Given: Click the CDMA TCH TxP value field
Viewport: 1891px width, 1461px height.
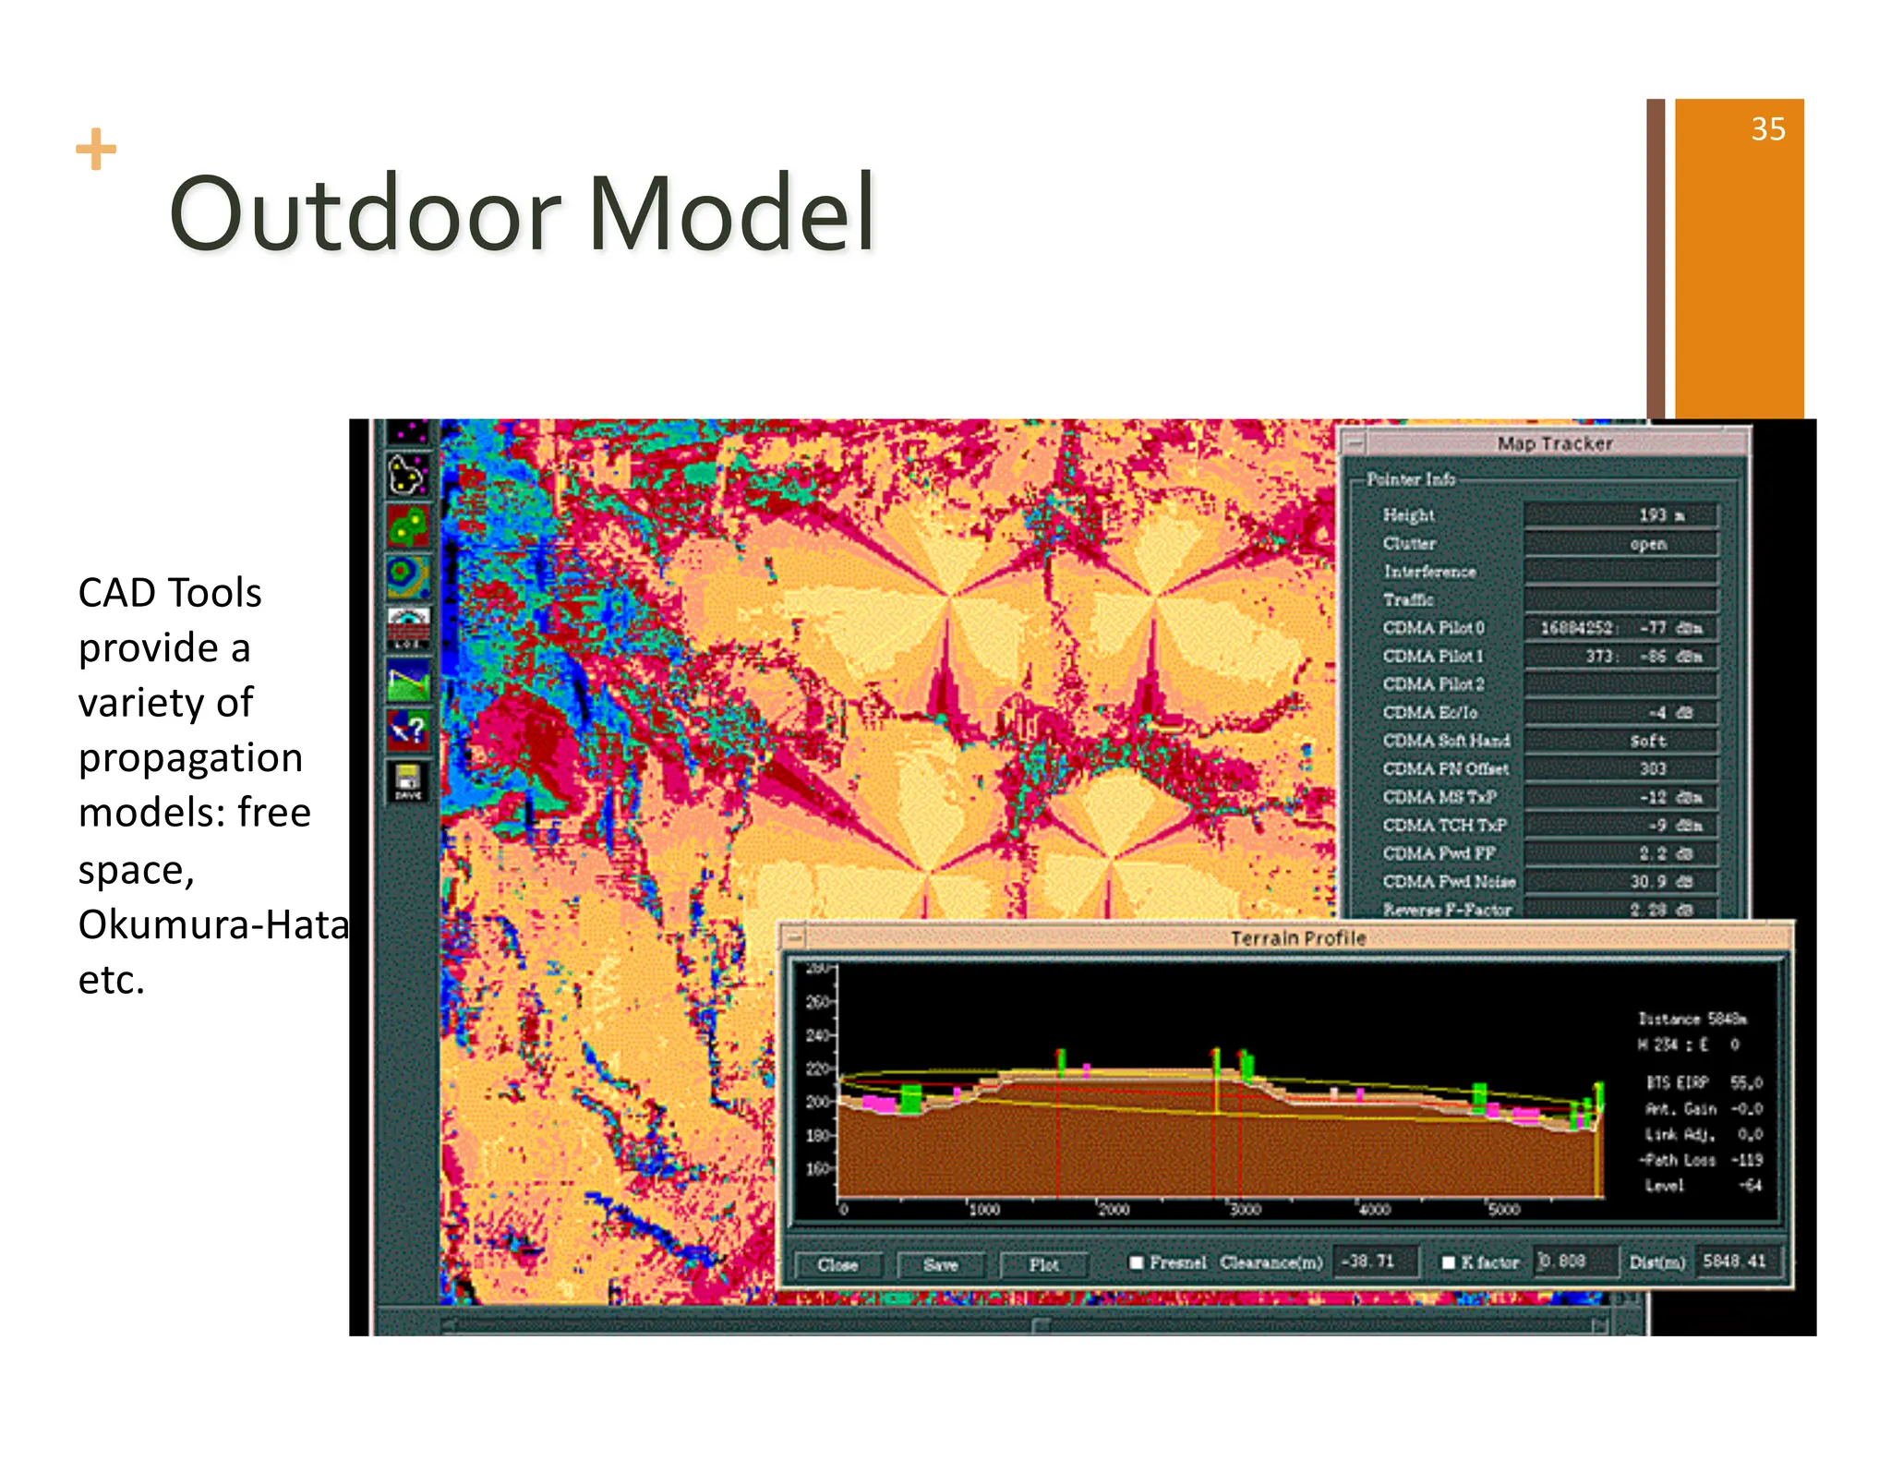Looking at the screenshot, I should [x=1620, y=826].
